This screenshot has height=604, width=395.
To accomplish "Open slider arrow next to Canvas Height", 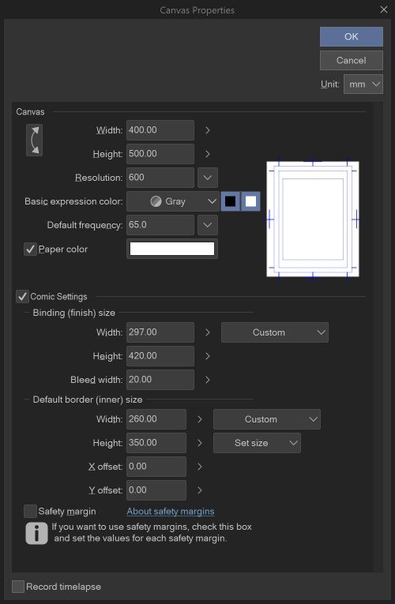I will tap(207, 154).
